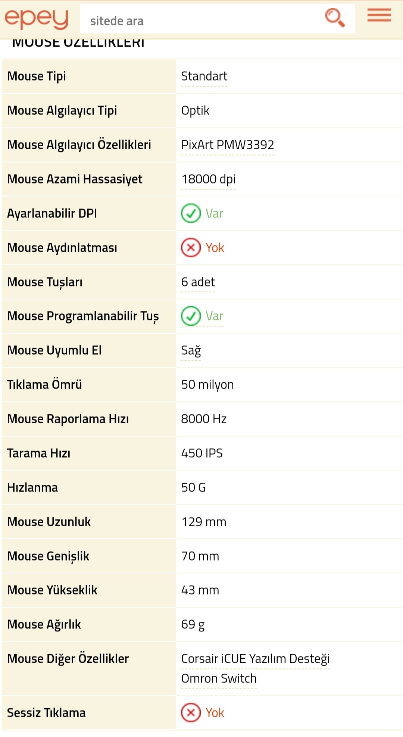Click the 8000 Hz value
Viewport: 403px width, 737px height.
pyautogui.click(x=204, y=419)
